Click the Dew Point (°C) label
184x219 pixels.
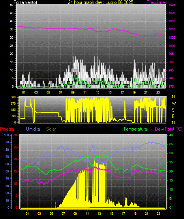[169, 129]
